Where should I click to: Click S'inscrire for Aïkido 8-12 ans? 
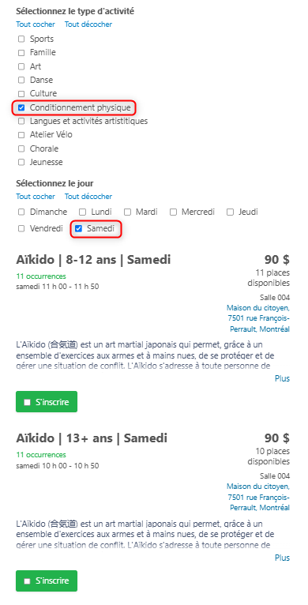coord(47,402)
